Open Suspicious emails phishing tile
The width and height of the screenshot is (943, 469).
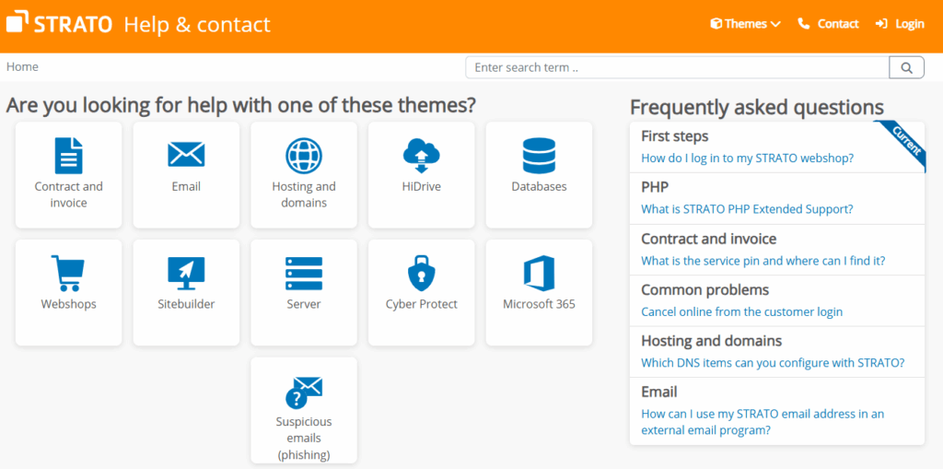click(304, 410)
